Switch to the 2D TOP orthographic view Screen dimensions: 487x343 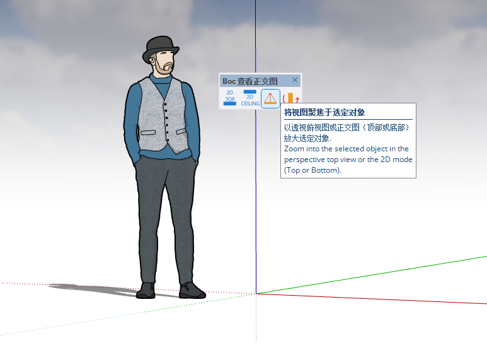tap(230, 98)
